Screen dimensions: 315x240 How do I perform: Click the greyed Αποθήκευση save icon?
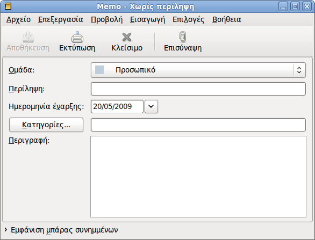28,37
